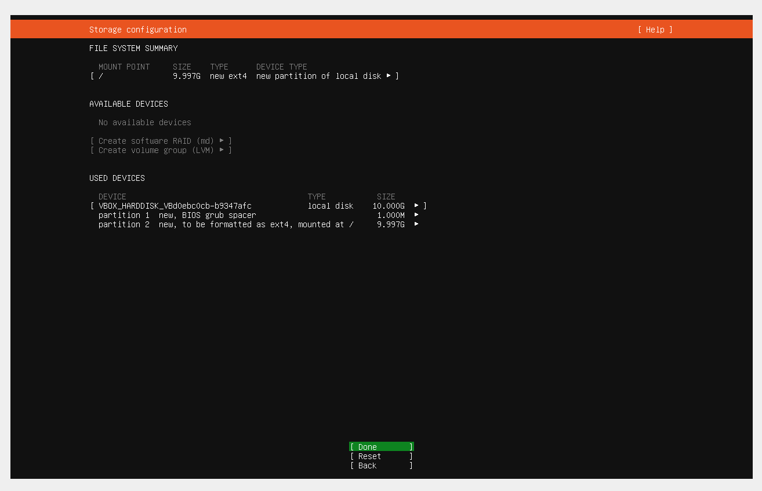The width and height of the screenshot is (762, 491).
Task: Expand arrow on the root filesystem summary row
Action: [x=389, y=76]
